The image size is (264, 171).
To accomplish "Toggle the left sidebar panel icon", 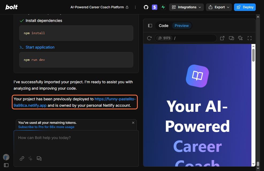I will tap(6, 165).
